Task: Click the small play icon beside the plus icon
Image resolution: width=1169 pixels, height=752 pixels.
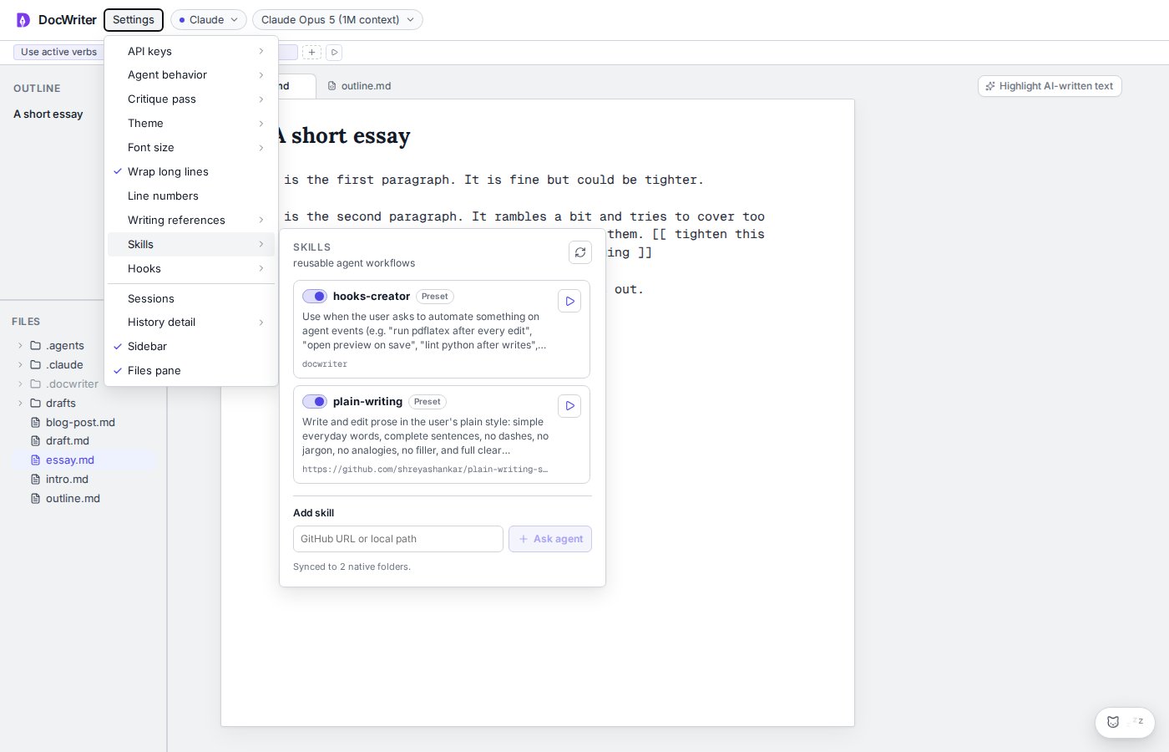Action: 334,53
